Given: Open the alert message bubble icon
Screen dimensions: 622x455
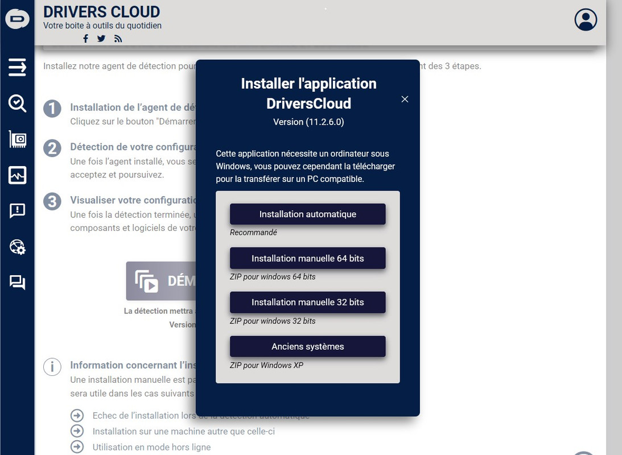Looking at the screenshot, I should (x=18, y=210).
